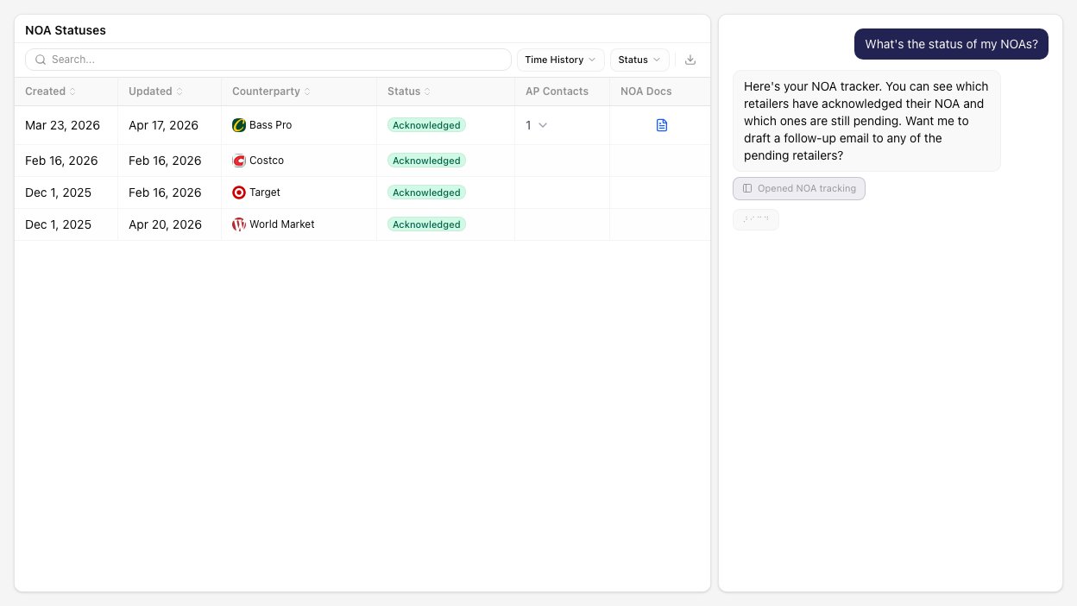This screenshot has width=1077, height=606.
Task: Click the Bass Pro logo icon
Action: (239, 125)
